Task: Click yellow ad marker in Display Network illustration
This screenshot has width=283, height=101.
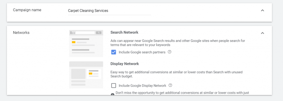Action: tap(91, 73)
